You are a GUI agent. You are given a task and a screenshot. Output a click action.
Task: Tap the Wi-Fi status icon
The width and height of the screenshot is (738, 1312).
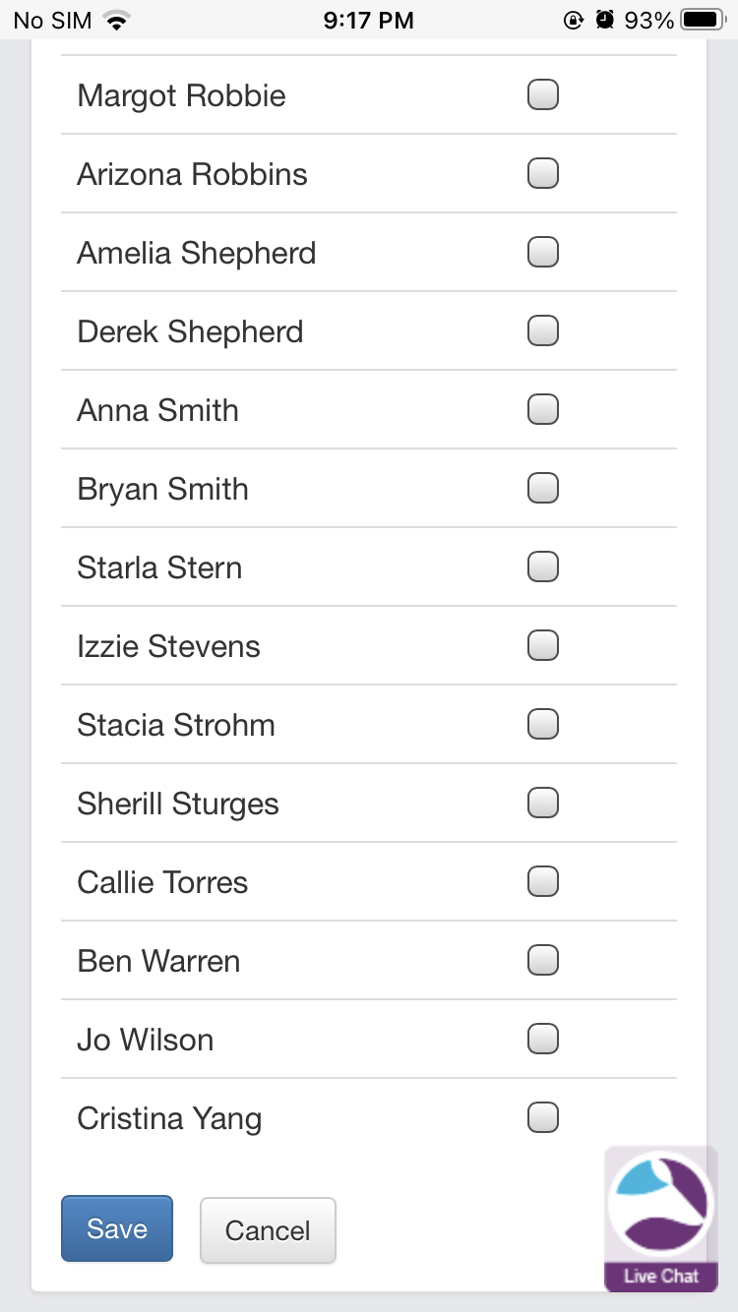(118, 20)
